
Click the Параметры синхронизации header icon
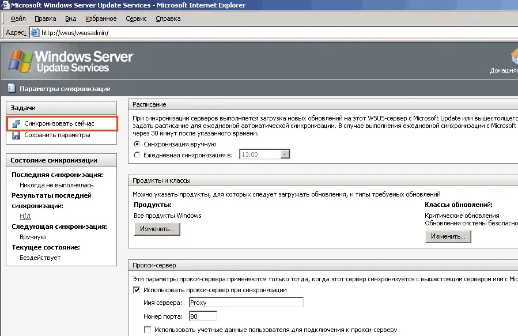tap(11, 89)
